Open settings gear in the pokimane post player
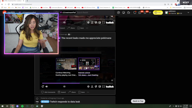 [88, 87]
